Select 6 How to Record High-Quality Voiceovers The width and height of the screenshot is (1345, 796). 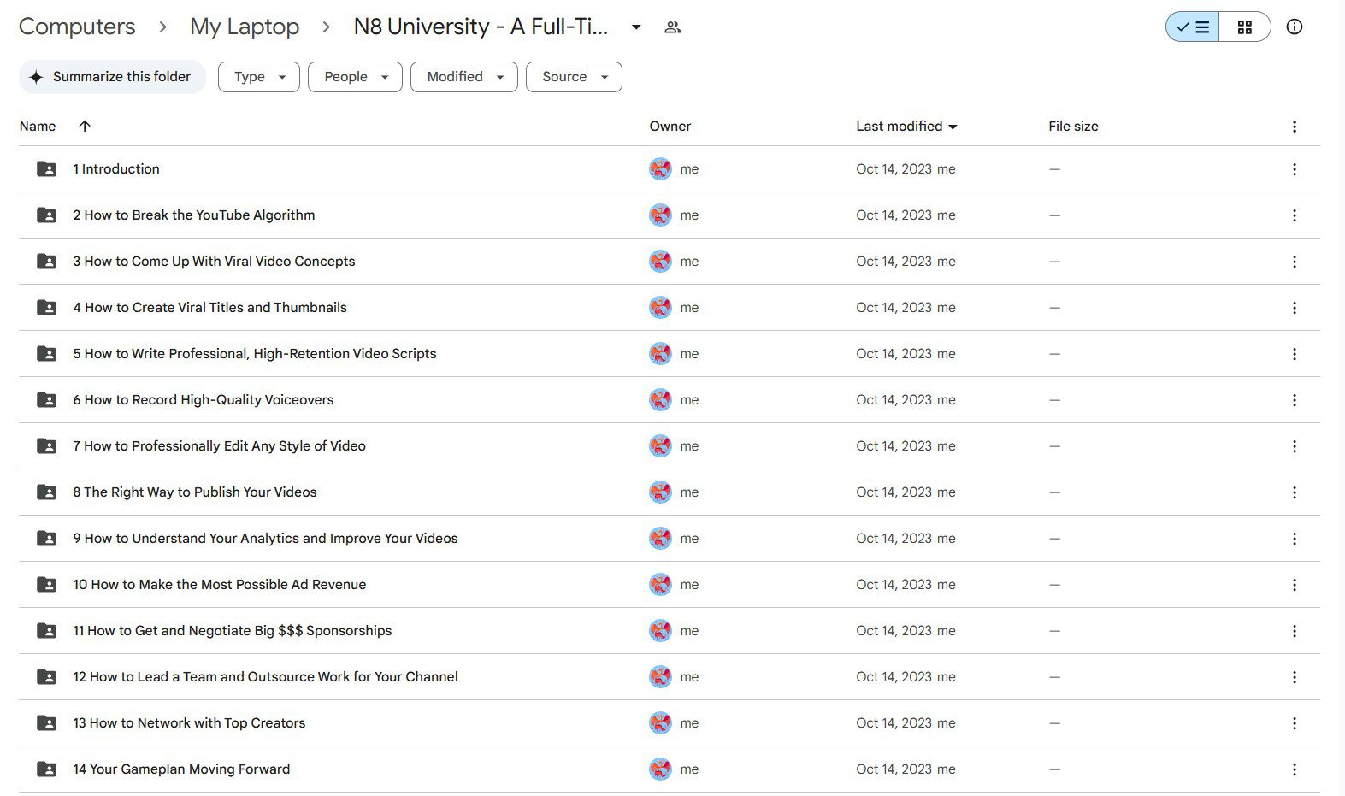coord(670,400)
